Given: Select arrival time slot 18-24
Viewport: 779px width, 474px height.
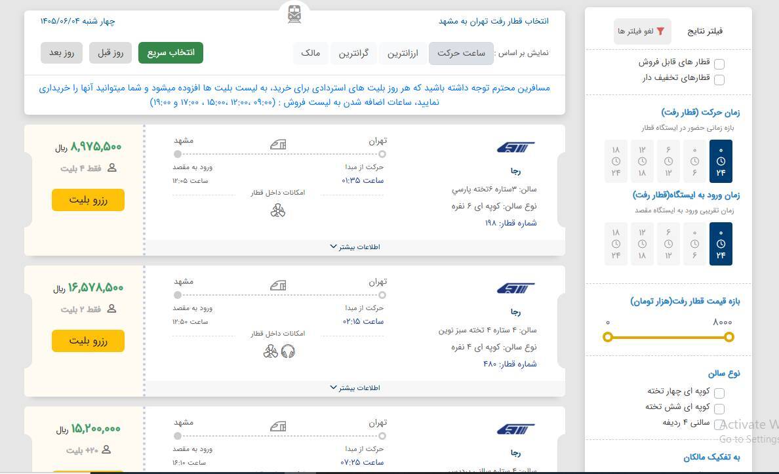Looking at the screenshot, I should click(x=616, y=244).
